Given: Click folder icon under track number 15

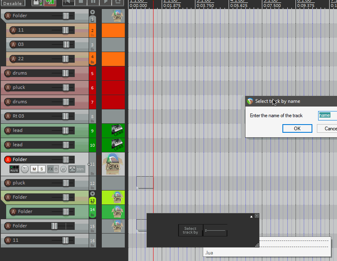Looking at the screenshot, I should (x=92, y=231).
